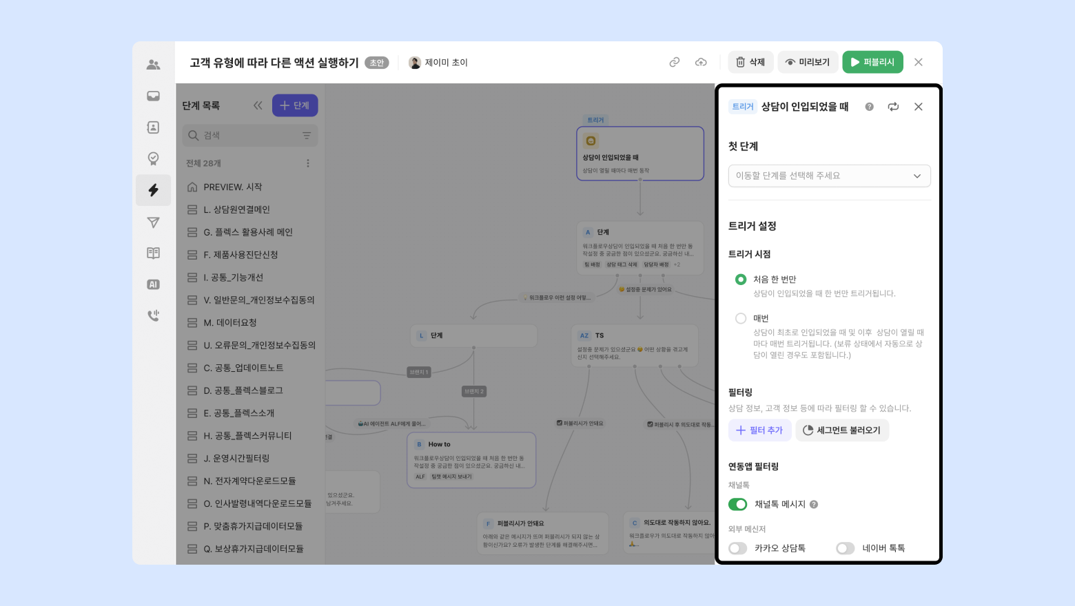Open the paper-plane marketing sidebar icon

tap(153, 222)
